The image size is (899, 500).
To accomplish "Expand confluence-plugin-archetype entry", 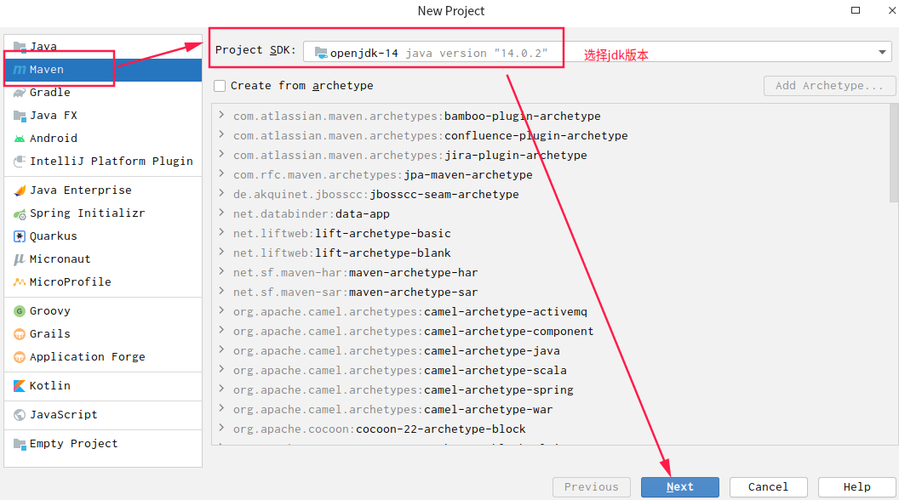I will coord(222,134).
